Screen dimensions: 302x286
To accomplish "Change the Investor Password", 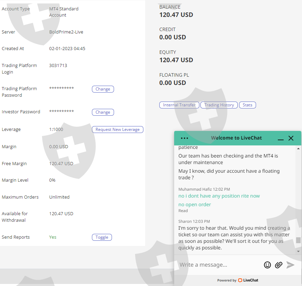I will click(x=103, y=112).
